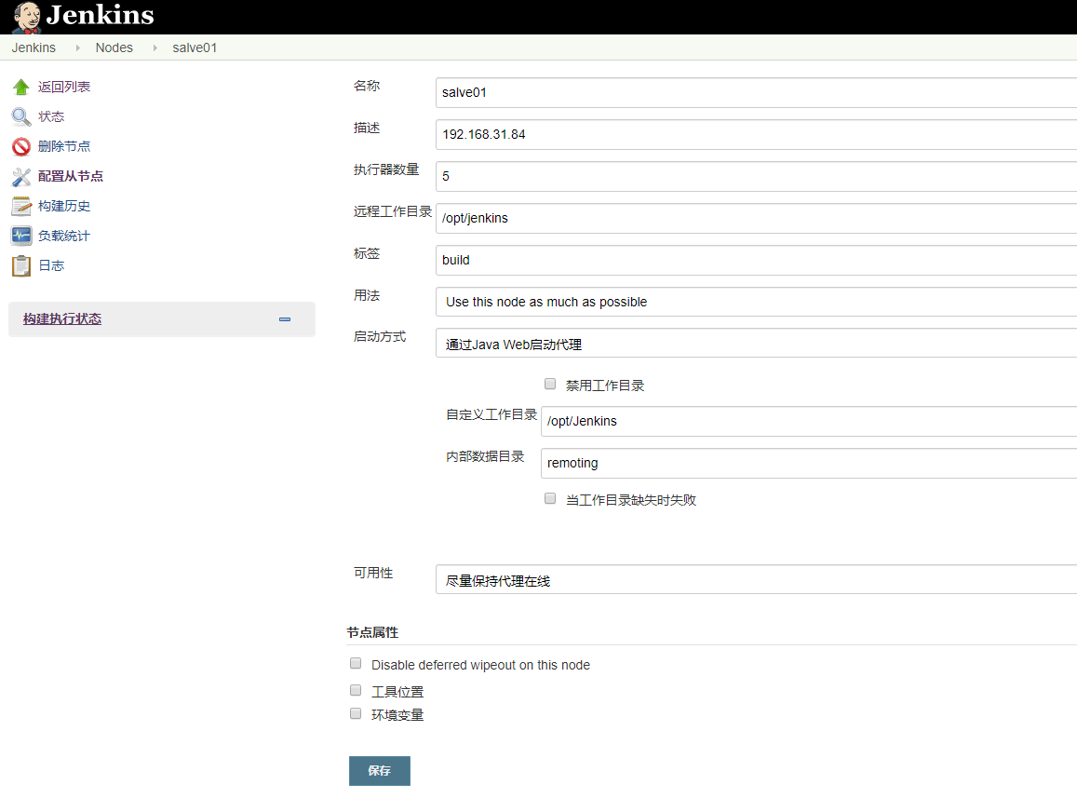Open the breadcrumb arrow after Jenkins

(77, 47)
